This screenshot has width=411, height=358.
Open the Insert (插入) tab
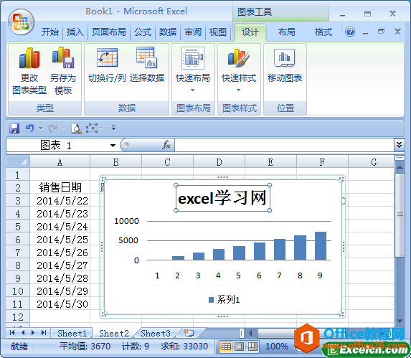[75, 32]
